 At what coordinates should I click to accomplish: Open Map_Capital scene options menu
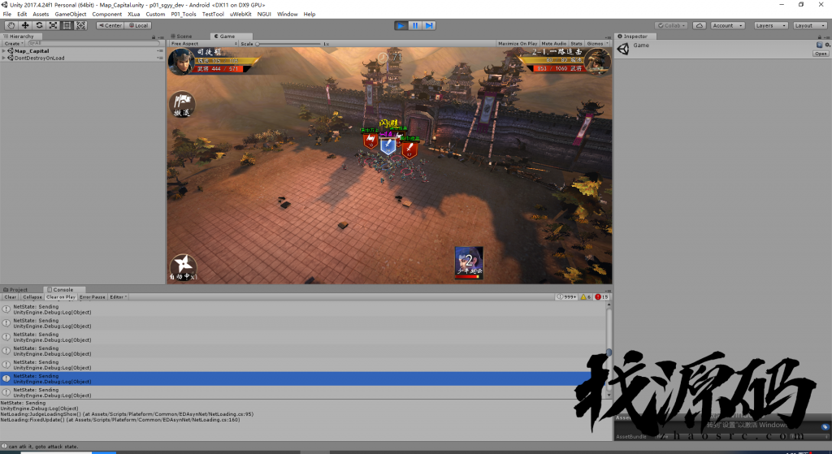point(160,51)
